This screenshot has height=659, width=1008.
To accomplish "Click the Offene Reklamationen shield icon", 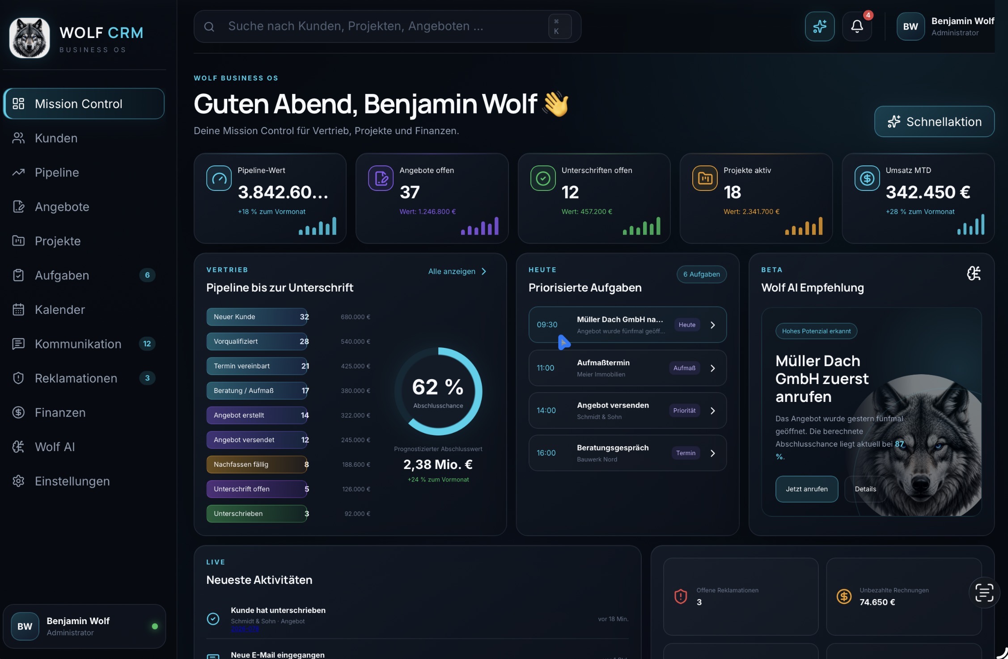I will 680,596.
